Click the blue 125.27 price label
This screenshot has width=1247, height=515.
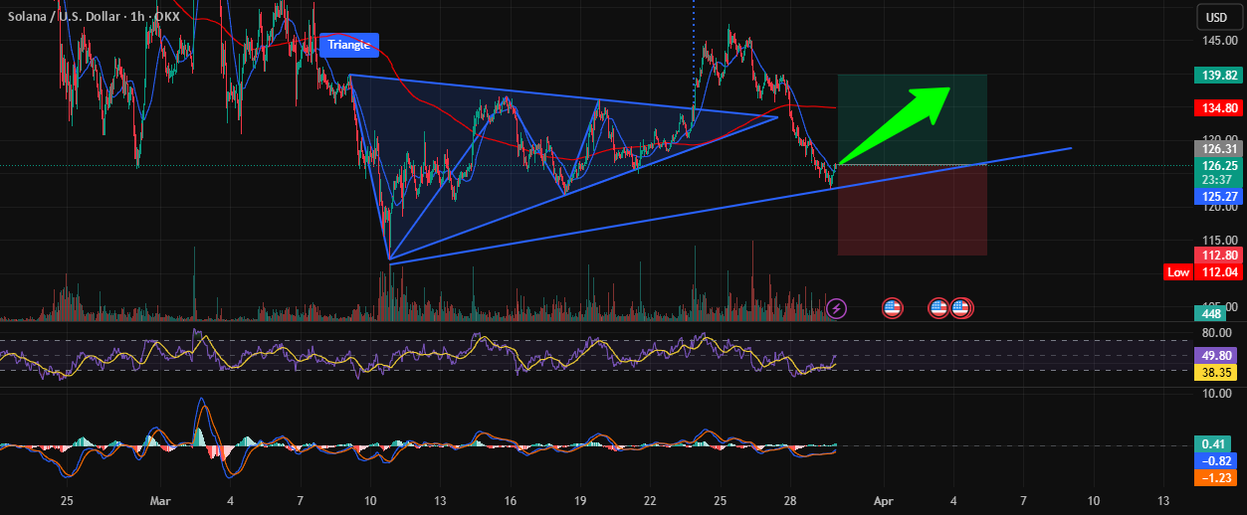click(1218, 197)
